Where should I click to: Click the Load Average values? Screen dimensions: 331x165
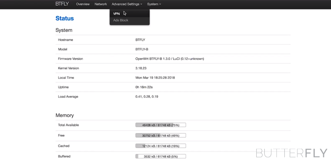tap(147, 97)
